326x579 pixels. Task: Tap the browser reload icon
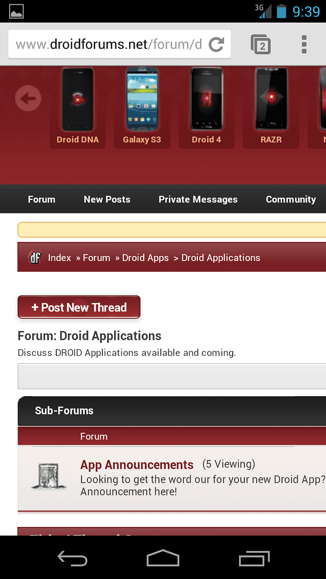click(216, 44)
